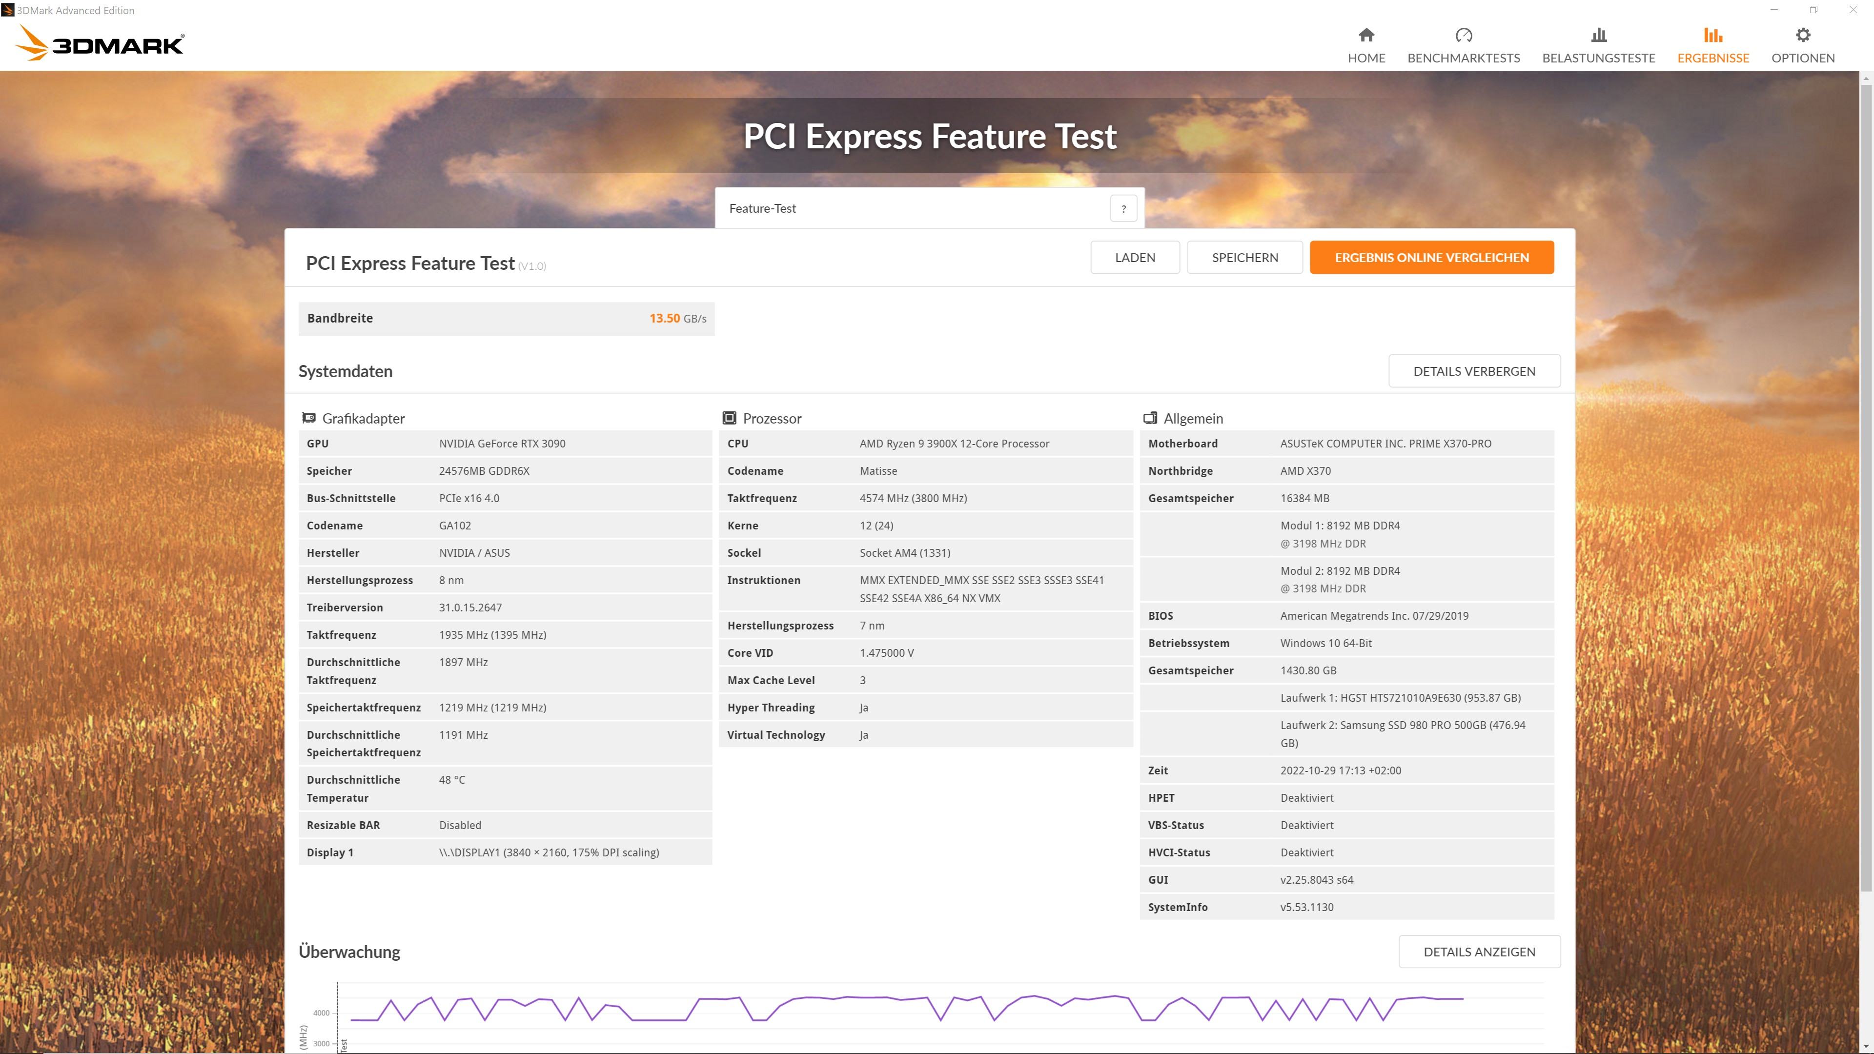Click the HPET Deaktiviert value
This screenshot has width=1874, height=1054.
(x=1306, y=798)
